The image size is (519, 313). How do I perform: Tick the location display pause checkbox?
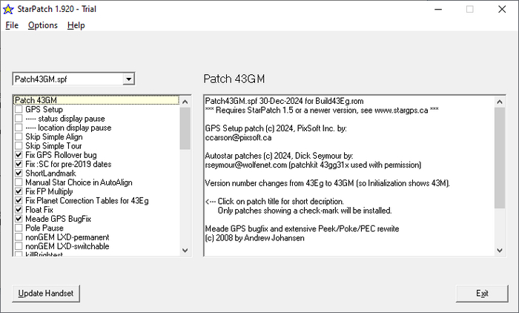click(19, 128)
